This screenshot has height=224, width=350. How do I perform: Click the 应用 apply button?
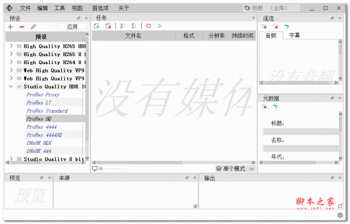(x=72, y=27)
